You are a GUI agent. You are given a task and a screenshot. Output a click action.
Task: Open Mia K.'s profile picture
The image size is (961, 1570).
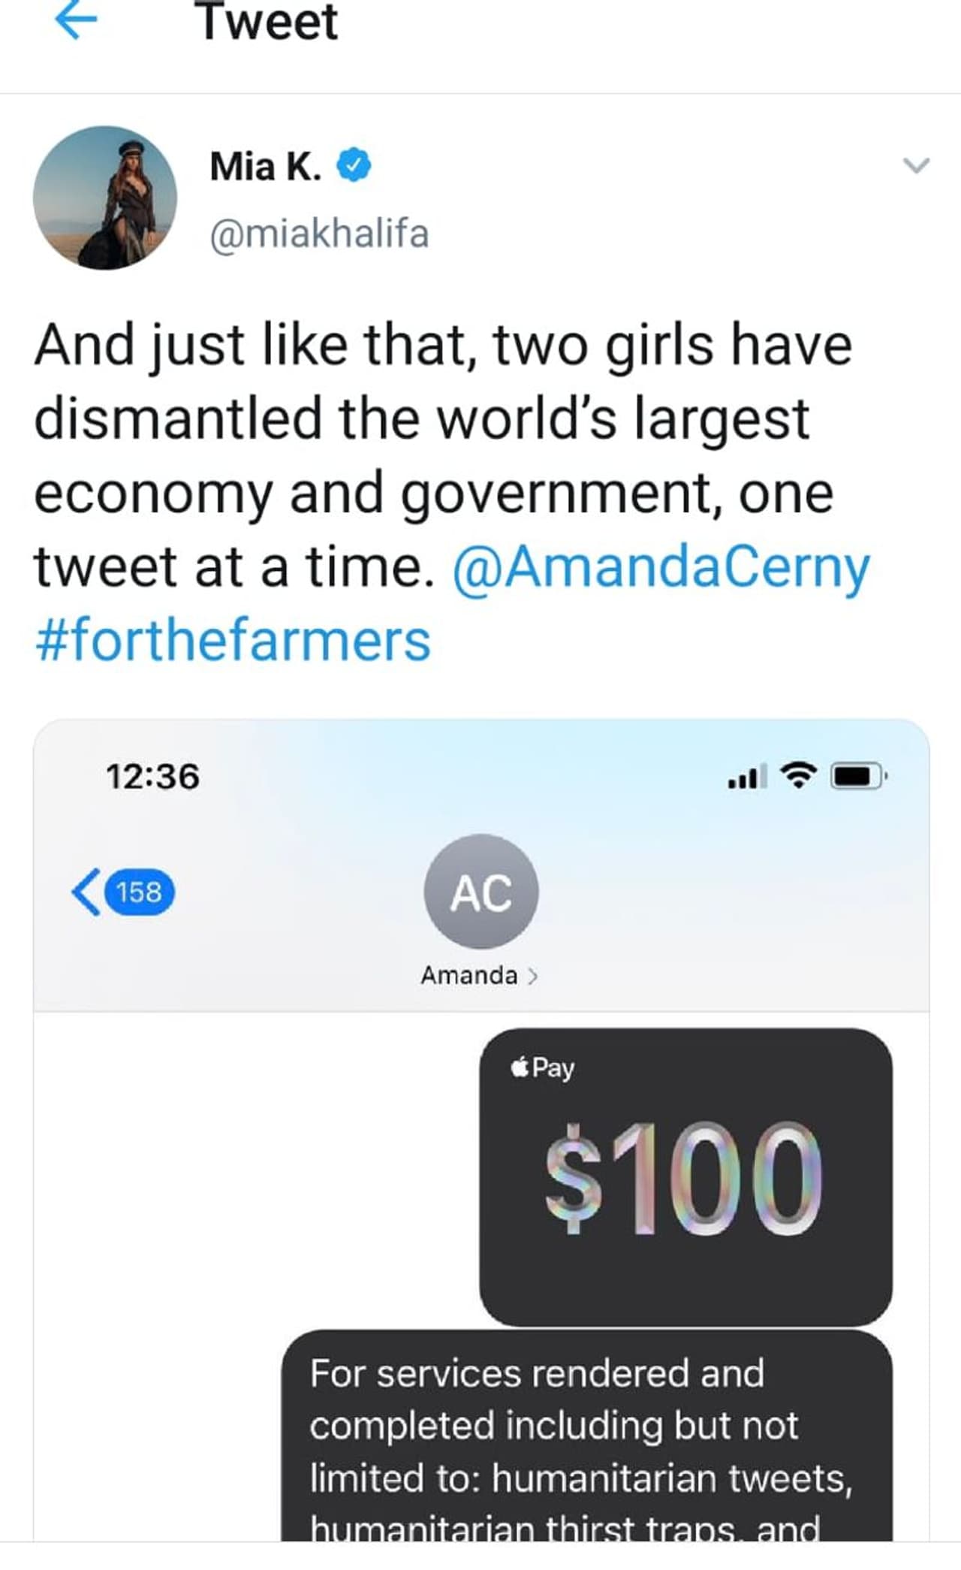(105, 198)
